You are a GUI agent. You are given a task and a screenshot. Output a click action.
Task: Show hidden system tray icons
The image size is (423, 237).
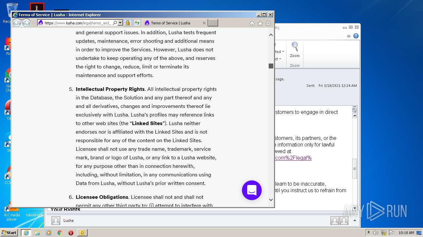[369, 233]
